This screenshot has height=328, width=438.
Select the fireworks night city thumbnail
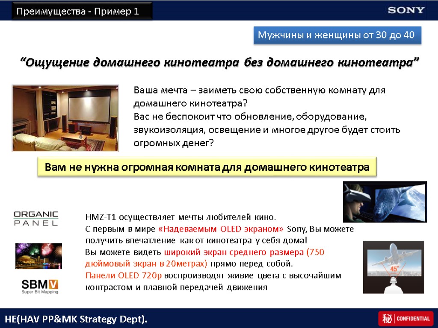coord(38,256)
